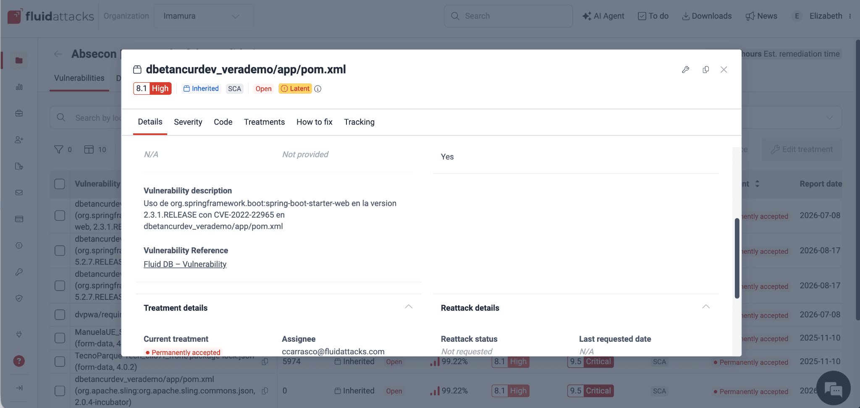The width and height of the screenshot is (860, 408).
Task: Check the ManuelaUE row checkbox
Action: pyautogui.click(x=60, y=338)
